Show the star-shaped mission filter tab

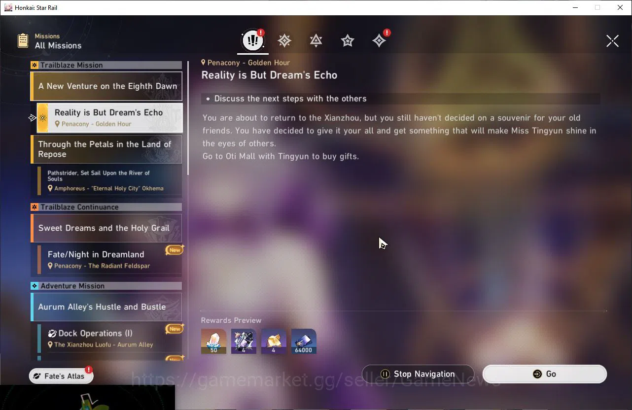(x=348, y=40)
